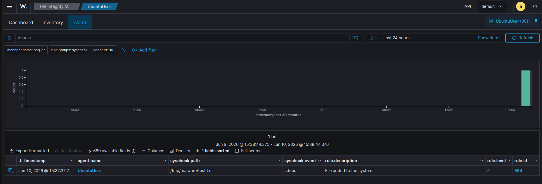This screenshot has height=184, width=542.
Task: Focus the Search query field
Action: coord(182,38)
